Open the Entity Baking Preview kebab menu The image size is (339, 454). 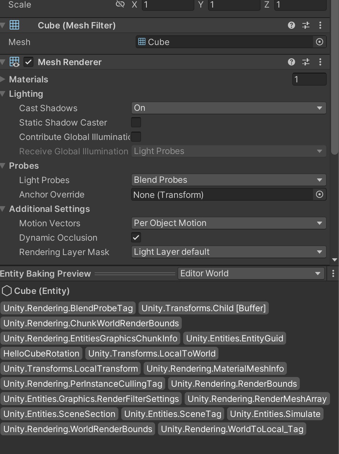[x=333, y=273]
